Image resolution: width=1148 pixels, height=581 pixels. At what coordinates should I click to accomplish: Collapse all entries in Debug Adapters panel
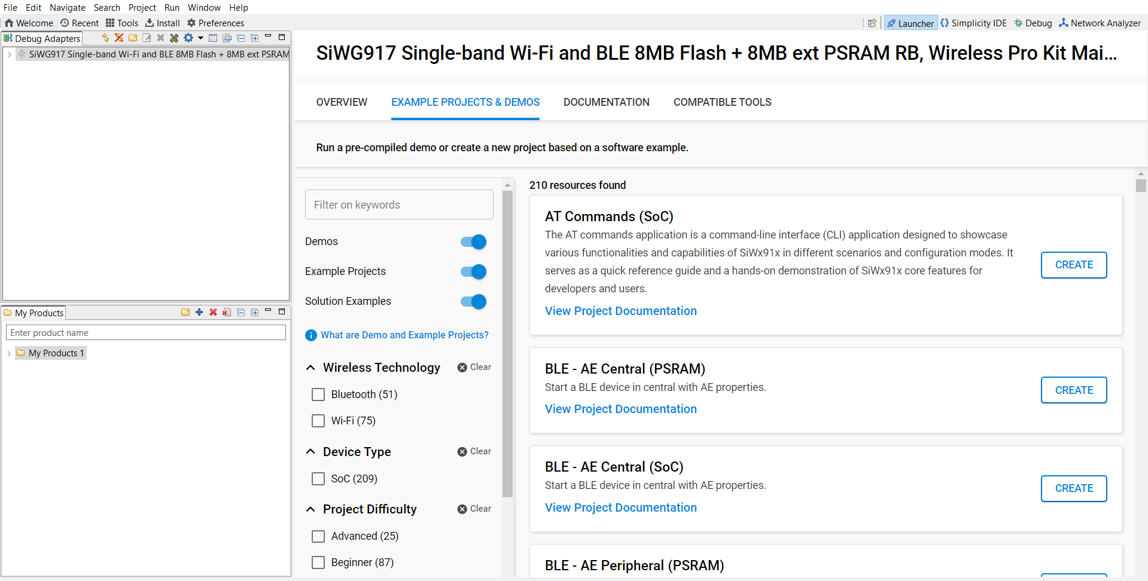pyautogui.click(x=241, y=38)
